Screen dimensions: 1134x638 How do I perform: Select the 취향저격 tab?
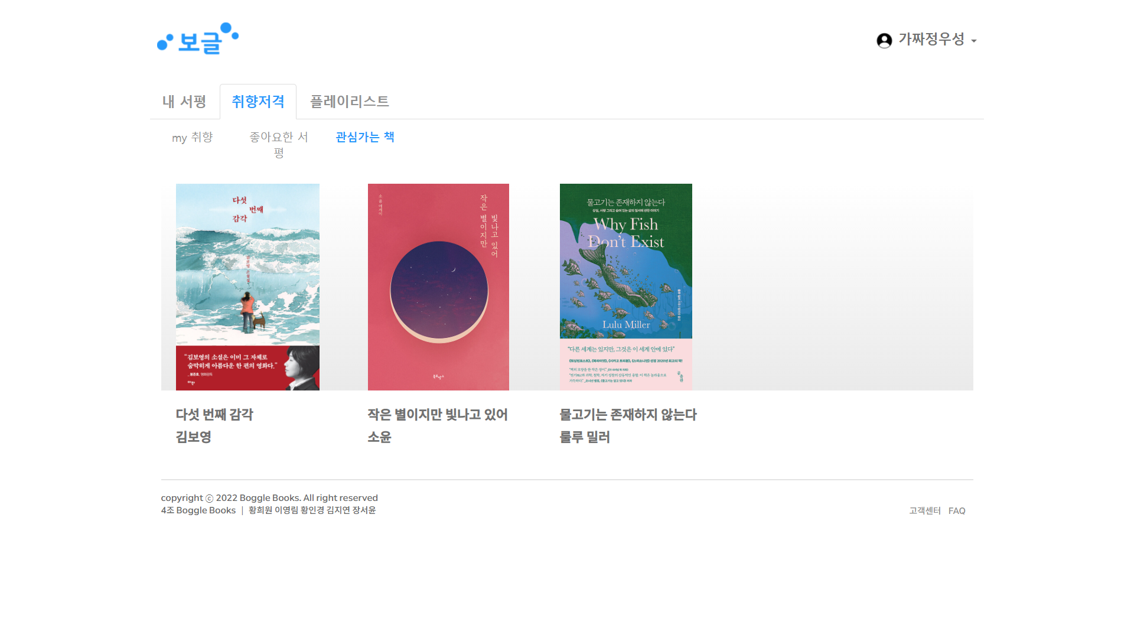(258, 102)
